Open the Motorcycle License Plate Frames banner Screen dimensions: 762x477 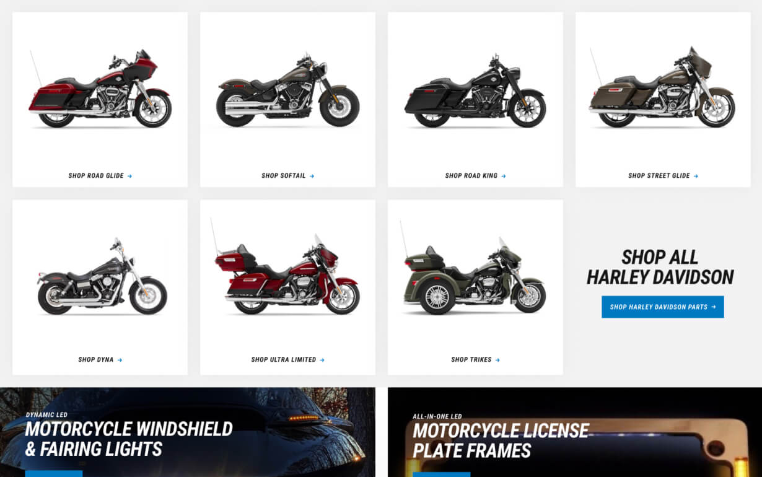pyautogui.click(x=575, y=432)
